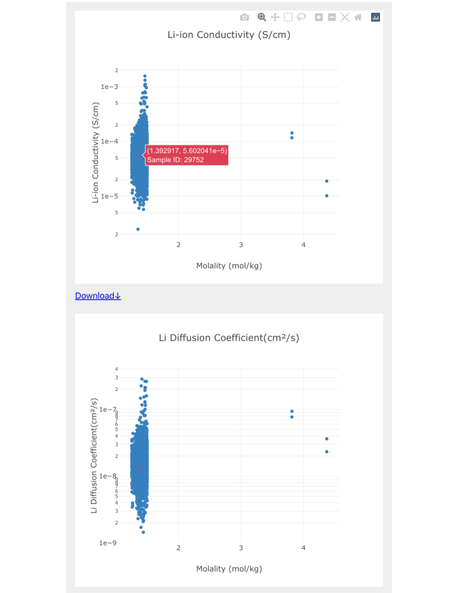This screenshot has width=458, height=593.
Task: Download plot as PNG camera icon
Action: click(x=244, y=17)
